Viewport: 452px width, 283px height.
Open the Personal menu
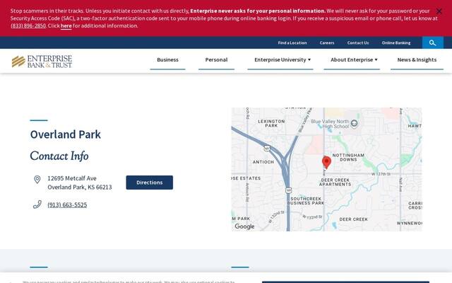click(x=216, y=59)
